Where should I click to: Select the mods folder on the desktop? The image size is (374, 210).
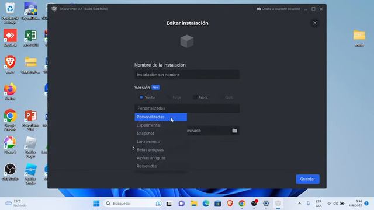[x=359, y=38]
